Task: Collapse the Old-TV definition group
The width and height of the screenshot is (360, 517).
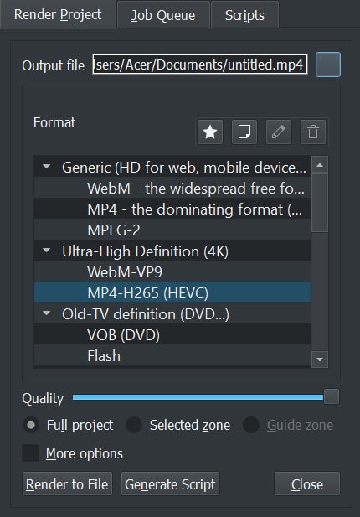Action: point(47,313)
